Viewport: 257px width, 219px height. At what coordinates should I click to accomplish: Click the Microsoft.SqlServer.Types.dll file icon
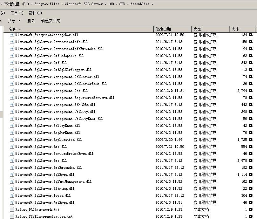(x=12, y=196)
